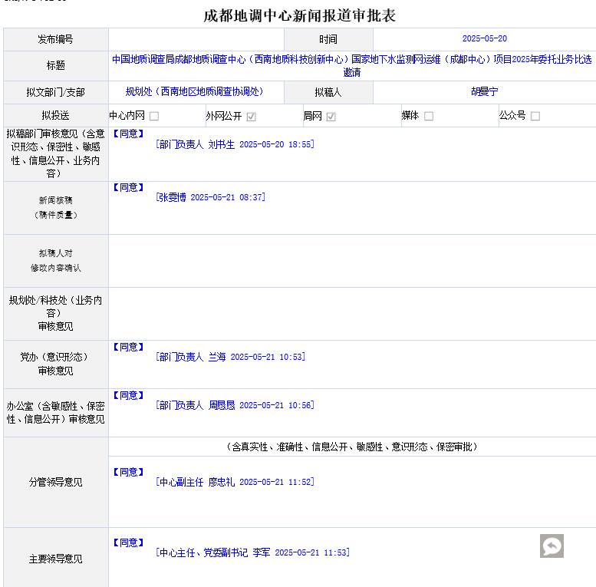
Task: Click the empty 发布编号 field
Action: 196,39
